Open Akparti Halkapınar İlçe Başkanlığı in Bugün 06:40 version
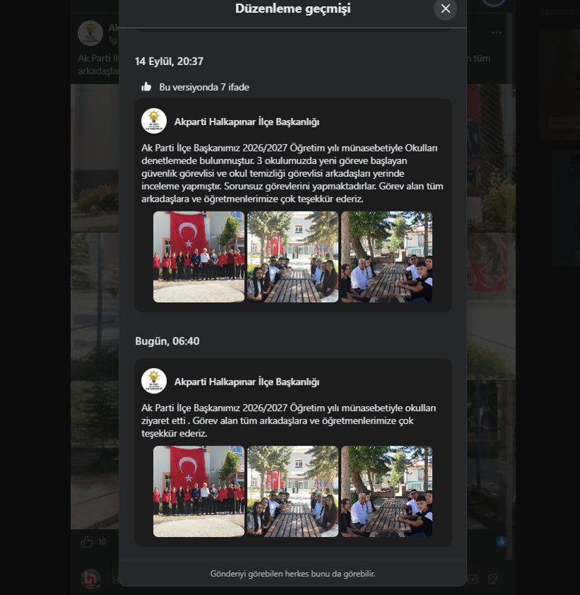The image size is (580, 595). [247, 382]
